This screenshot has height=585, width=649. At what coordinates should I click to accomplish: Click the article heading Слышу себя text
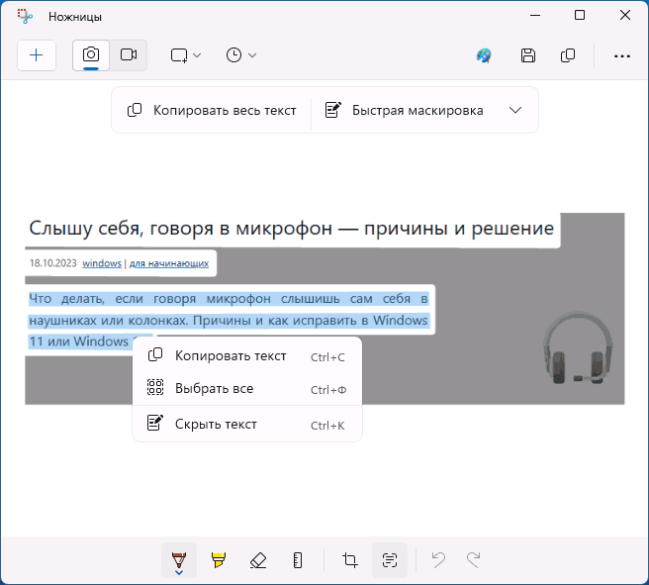292,228
